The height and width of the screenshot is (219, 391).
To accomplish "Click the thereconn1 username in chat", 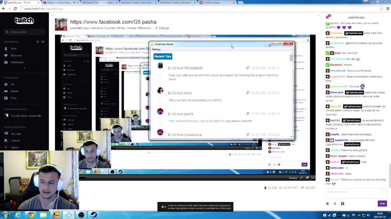I will [x=337, y=92].
